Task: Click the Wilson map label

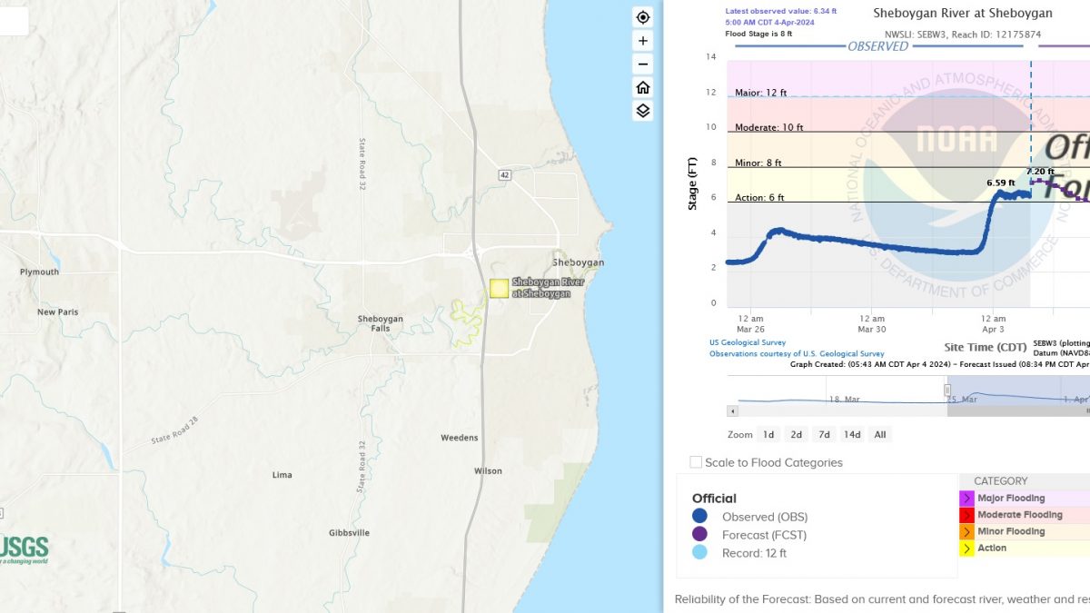Action: [488, 471]
